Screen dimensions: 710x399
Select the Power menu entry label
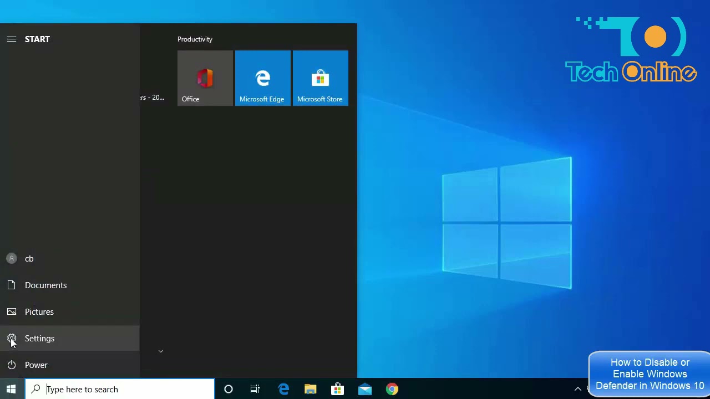point(36,365)
